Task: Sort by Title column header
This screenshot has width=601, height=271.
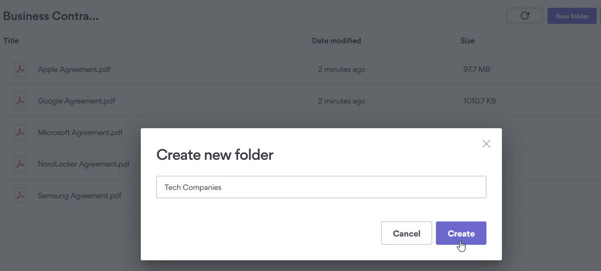Action: (x=11, y=41)
